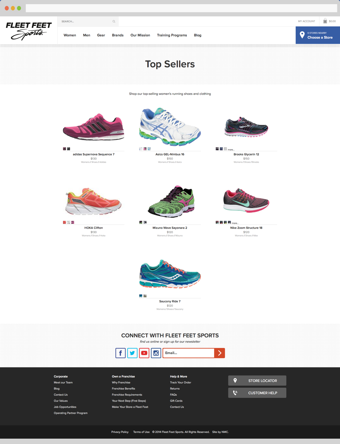Click the Store Locator button
This screenshot has width=340, height=444.
257,381
